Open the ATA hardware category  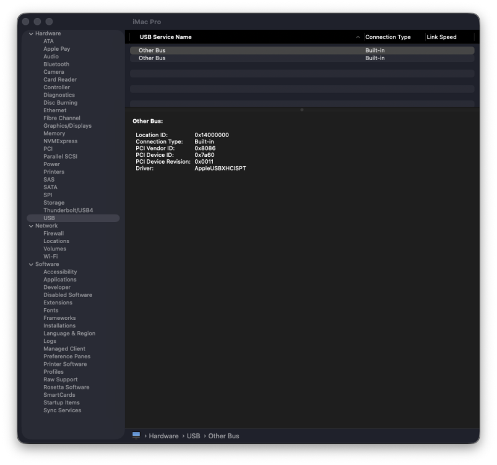pyautogui.click(x=48, y=42)
